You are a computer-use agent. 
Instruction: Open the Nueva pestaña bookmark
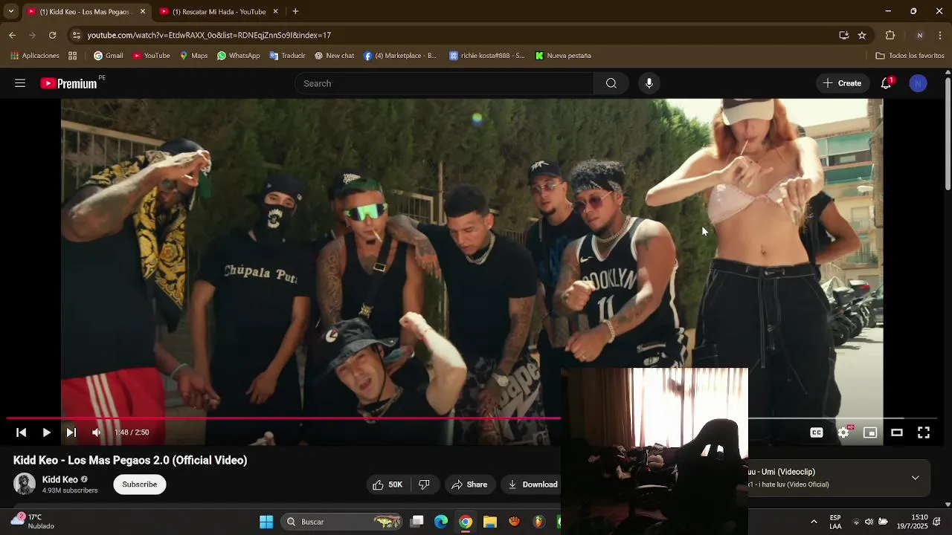pyautogui.click(x=563, y=56)
